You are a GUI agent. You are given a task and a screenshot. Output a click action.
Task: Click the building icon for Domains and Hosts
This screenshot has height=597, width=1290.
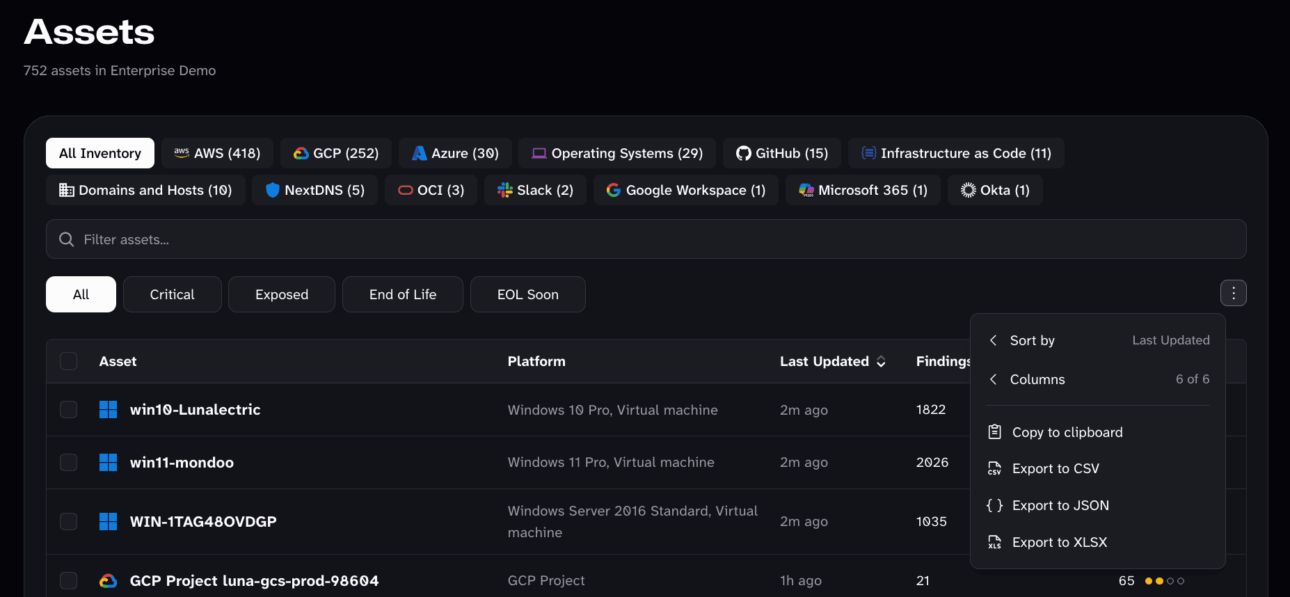click(x=67, y=190)
